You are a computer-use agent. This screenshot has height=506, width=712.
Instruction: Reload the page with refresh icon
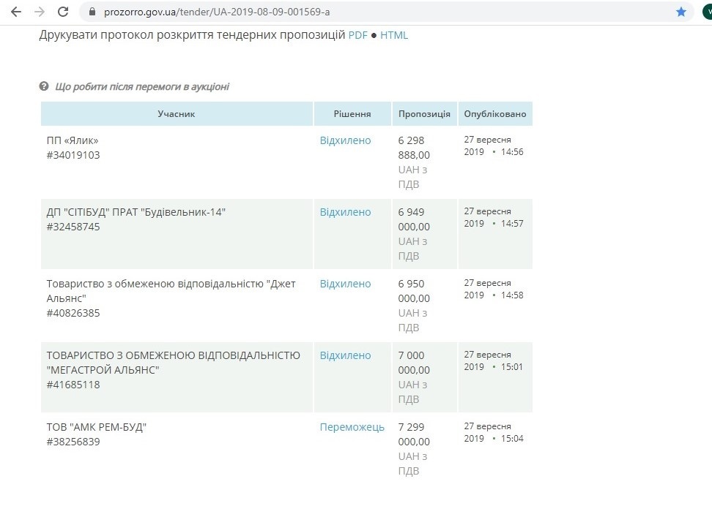click(x=63, y=12)
